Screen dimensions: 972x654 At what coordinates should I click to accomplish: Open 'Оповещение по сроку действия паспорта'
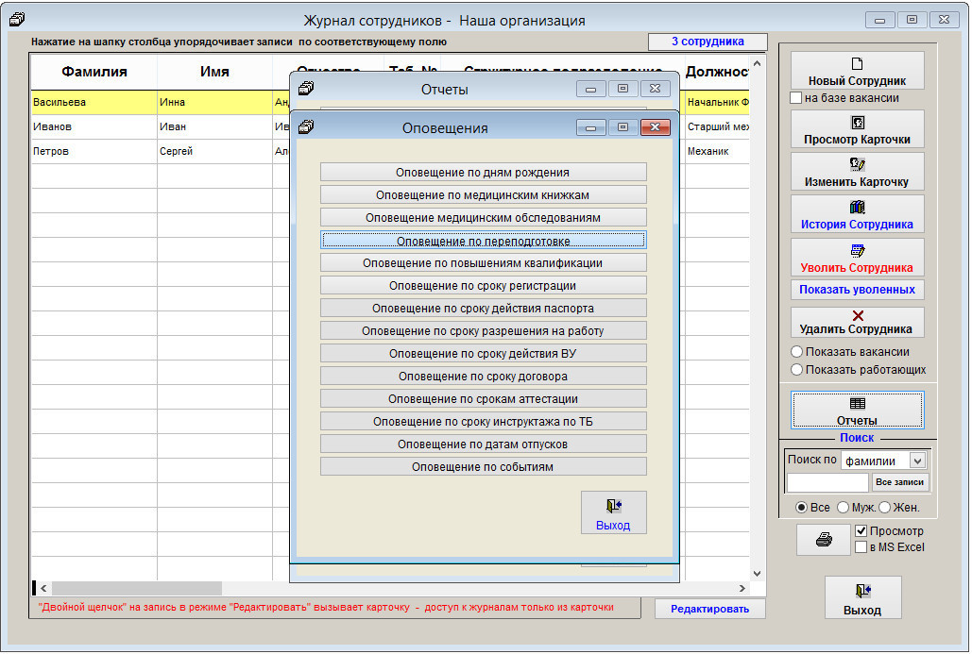click(x=483, y=308)
